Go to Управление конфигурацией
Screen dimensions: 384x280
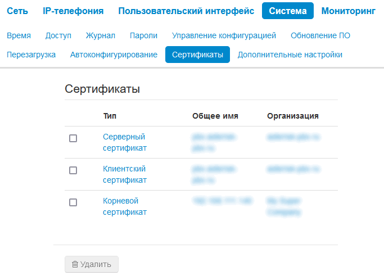tap(224, 35)
